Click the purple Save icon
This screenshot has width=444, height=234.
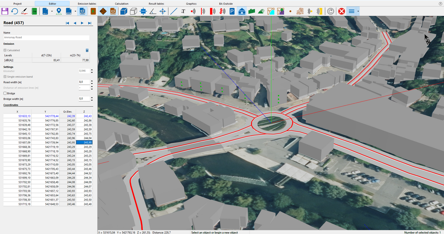pos(5,11)
